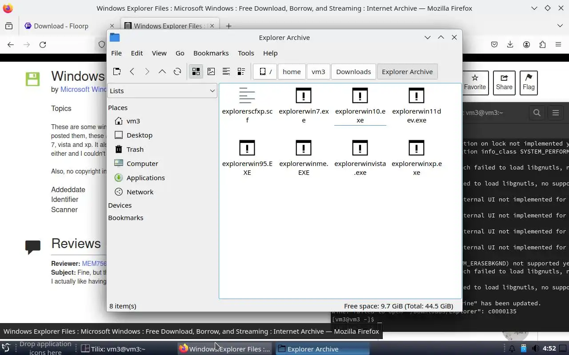Open Tilix terminal hamburger menu
This screenshot has height=355, width=569.
tap(556, 113)
